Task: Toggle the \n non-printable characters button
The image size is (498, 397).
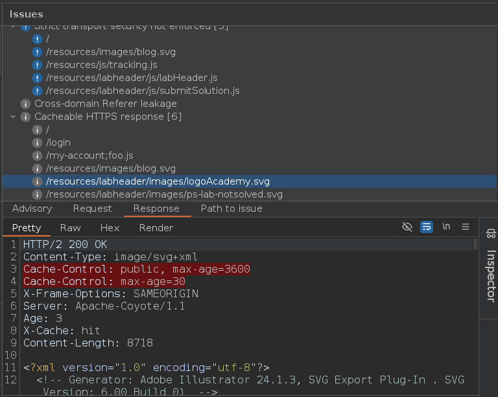Action: click(446, 227)
